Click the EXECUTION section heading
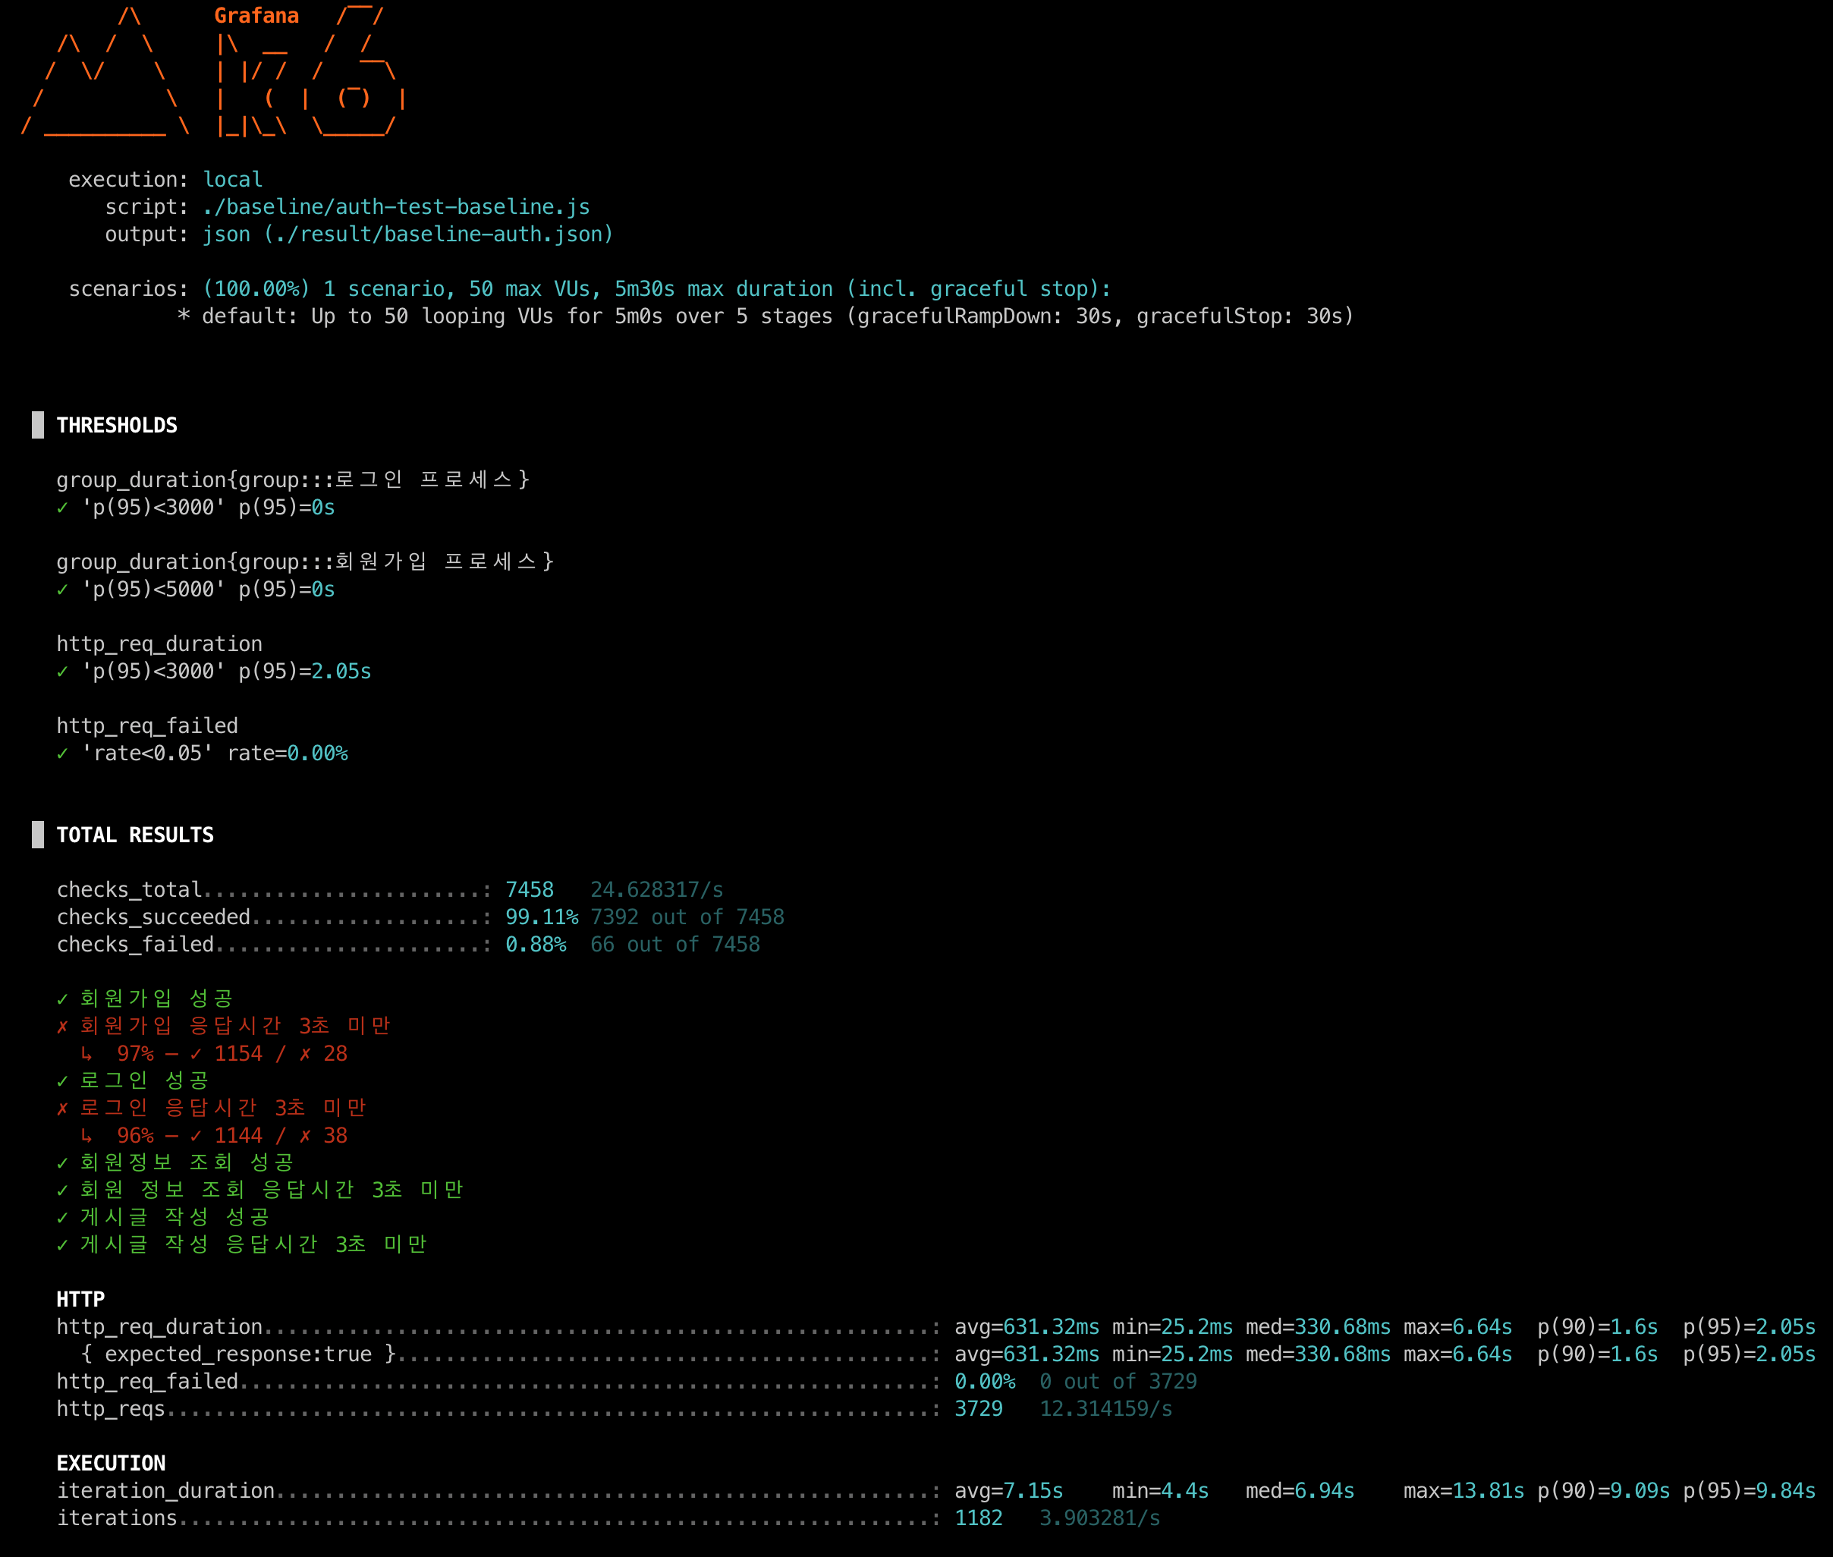This screenshot has height=1557, width=1833. coord(110,1463)
